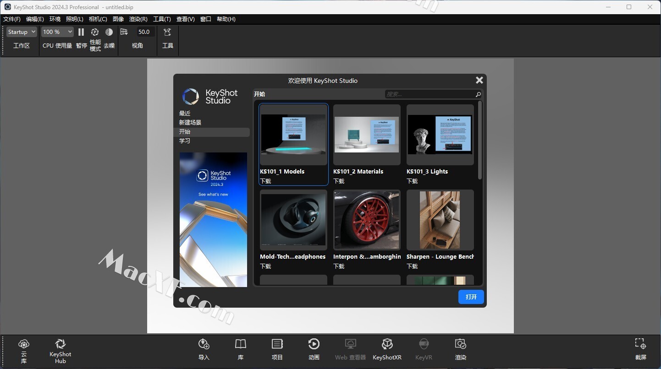The height and width of the screenshot is (369, 661).
Task: Open KeyShotXR icon
Action: coord(387,344)
